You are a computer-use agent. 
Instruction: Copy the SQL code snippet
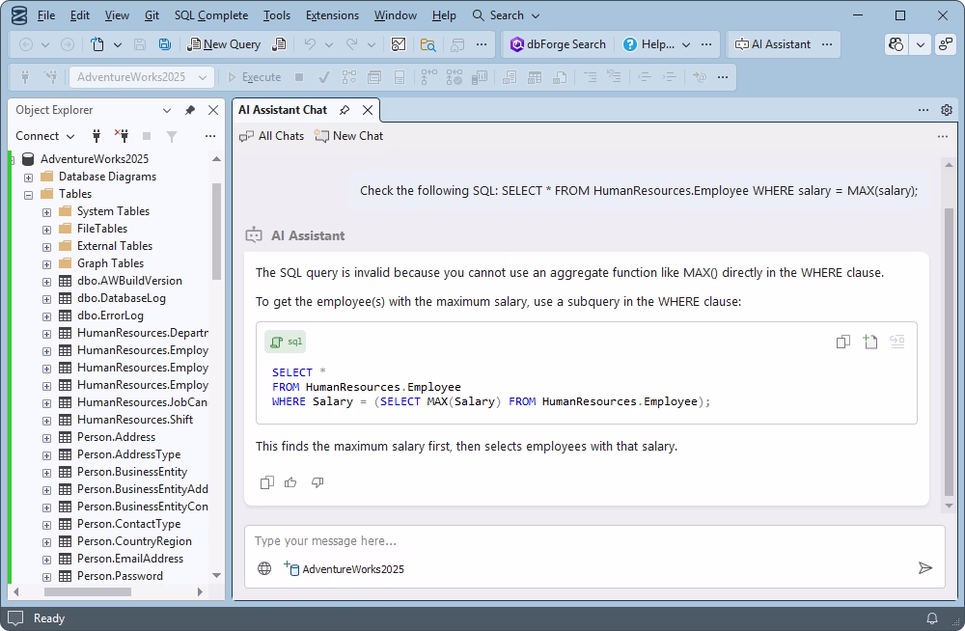tap(841, 342)
